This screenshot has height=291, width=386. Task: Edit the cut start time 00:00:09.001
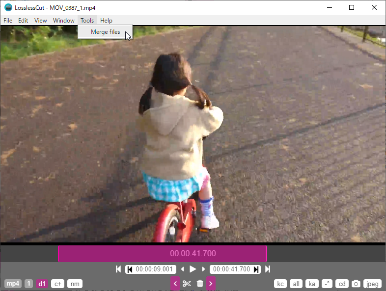click(154, 269)
